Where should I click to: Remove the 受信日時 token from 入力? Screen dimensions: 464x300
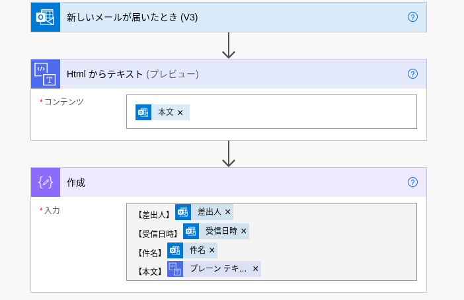[x=244, y=231]
